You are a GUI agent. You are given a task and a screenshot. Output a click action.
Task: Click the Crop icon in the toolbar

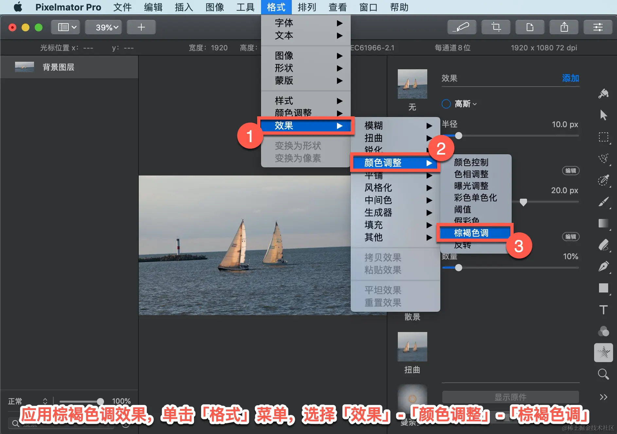(496, 27)
